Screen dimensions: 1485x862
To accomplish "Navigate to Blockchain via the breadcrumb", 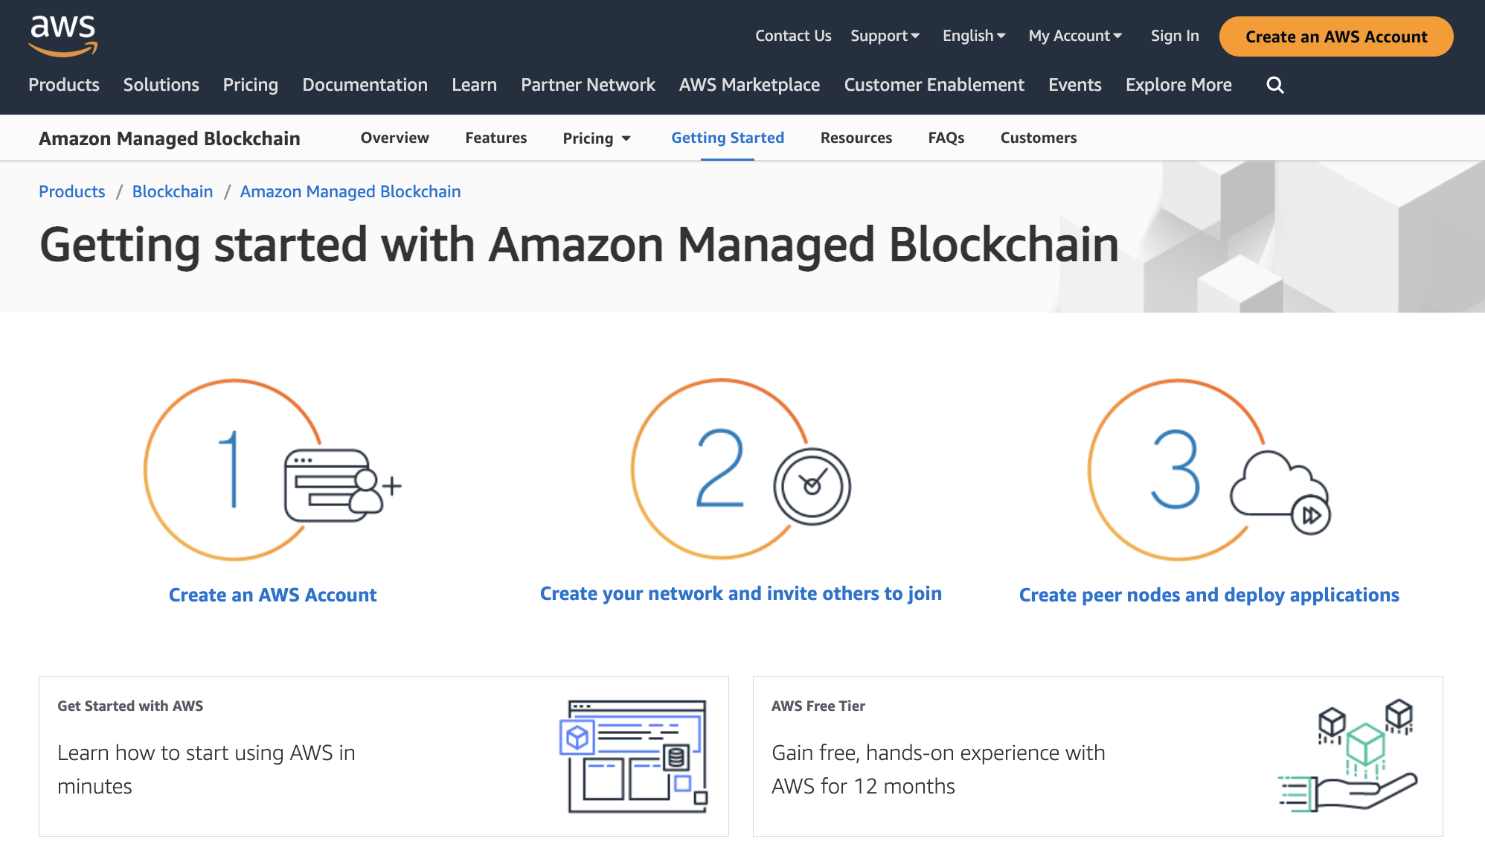I will coord(172,191).
